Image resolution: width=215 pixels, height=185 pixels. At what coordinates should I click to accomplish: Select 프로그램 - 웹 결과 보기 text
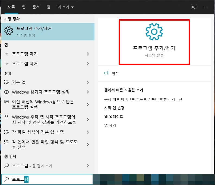(x=32, y=166)
